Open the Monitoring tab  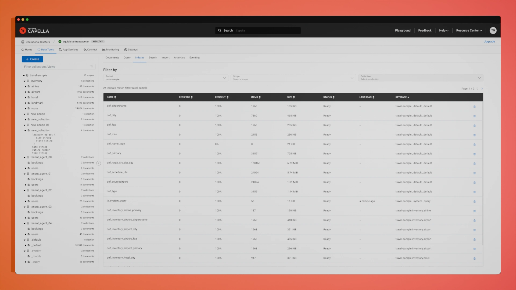(110, 50)
